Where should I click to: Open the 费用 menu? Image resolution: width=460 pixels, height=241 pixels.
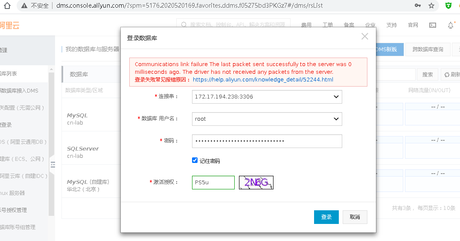click(x=306, y=25)
